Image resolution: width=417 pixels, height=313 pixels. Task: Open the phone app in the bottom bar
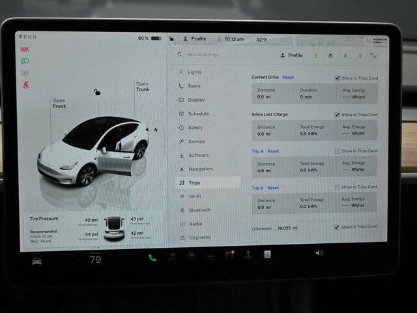pyautogui.click(x=152, y=258)
